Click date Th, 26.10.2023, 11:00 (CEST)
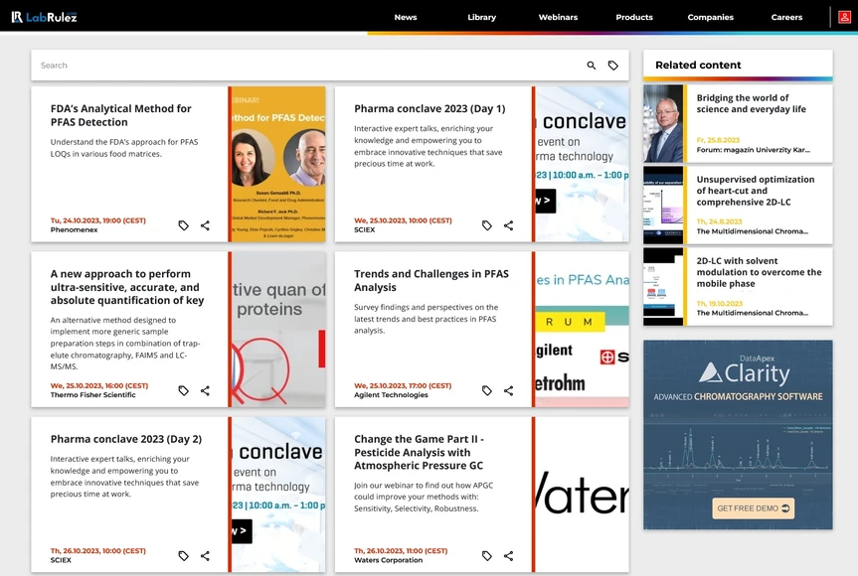Screen dimensions: 858x576 coord(401,551)
